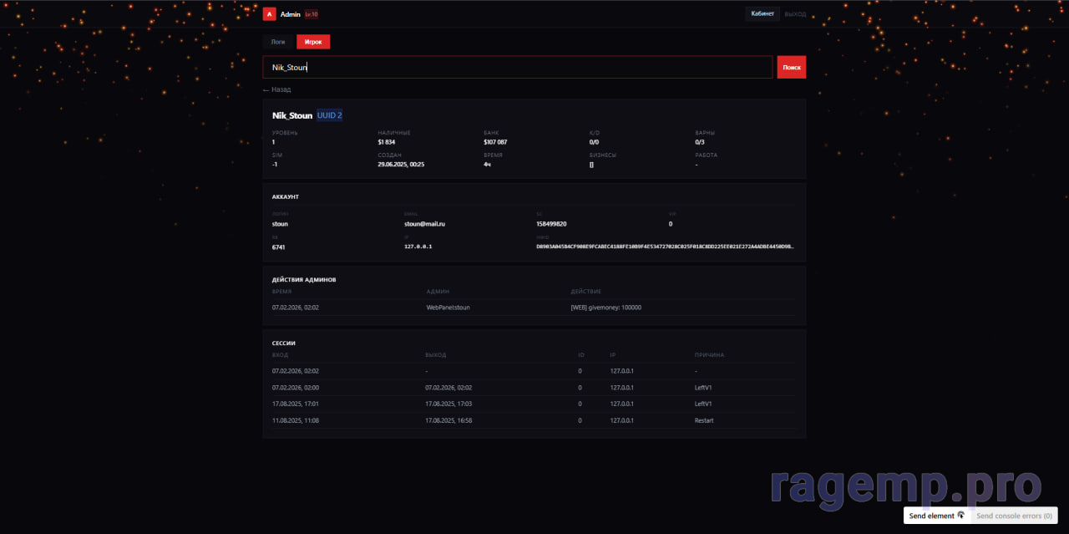The height and width of the screenshot is (534, 1069).
Task: Click the Lv.10 level badge
Action: 312,14
